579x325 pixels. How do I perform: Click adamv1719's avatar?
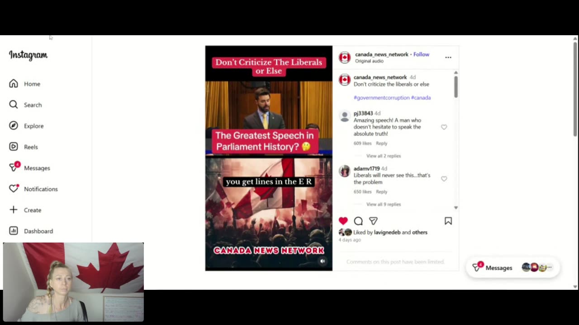pos(345,171)
